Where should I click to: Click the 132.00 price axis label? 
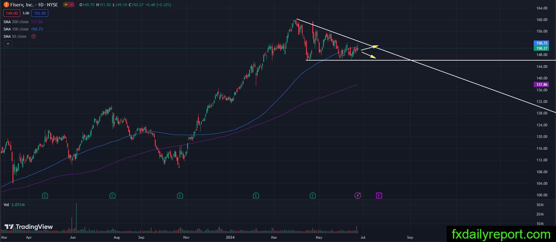click(542, 102)
